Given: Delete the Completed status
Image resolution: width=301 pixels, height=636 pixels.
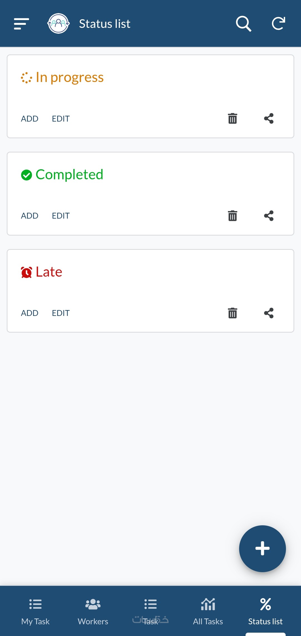Looking at the screenshot, I should 232,216.
